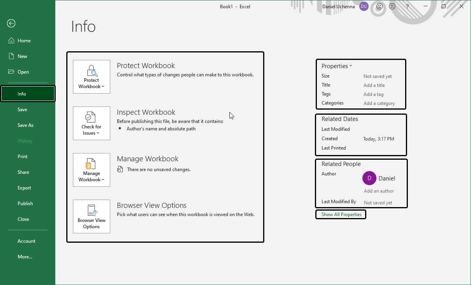471x285 pixels.
Task: Click the Open folder icon in sidebar
Action: click(x=11, y=72)
